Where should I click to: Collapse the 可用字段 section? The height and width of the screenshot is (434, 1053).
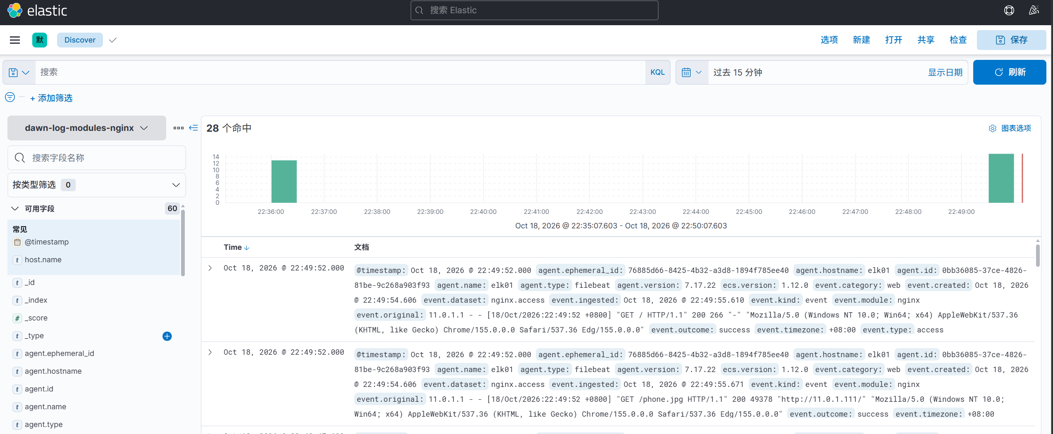[15, 209]
